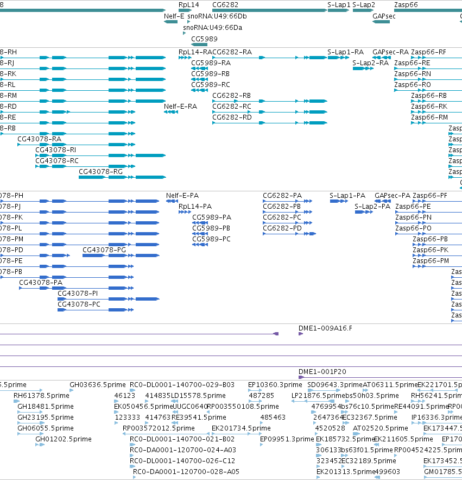Select the Zasp66-PF protein feature
The height and width of the screenshot is (480, 462).
437,201
